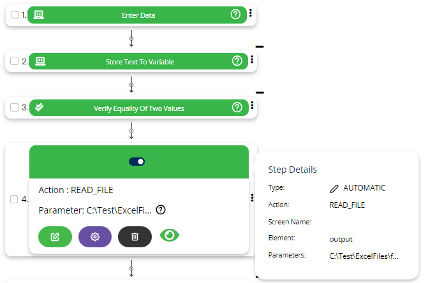Open the three-dot menu for step 3
428x283 pixels.
(252, 106)
